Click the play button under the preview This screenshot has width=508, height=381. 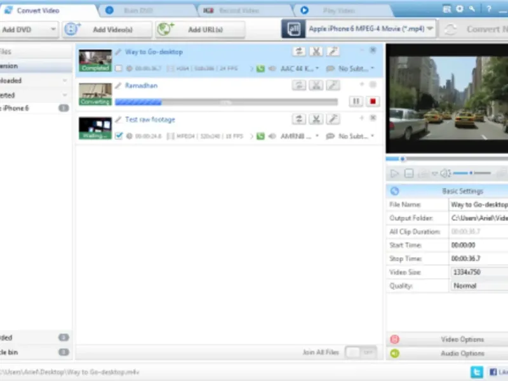pyautogui.click(x=394, y=173)
